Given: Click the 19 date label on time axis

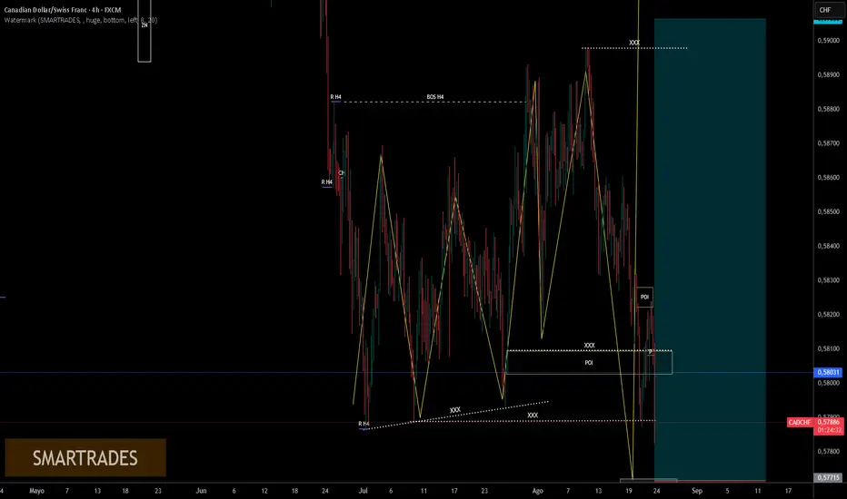Looking at the screenshot, I should coord(629,491).
